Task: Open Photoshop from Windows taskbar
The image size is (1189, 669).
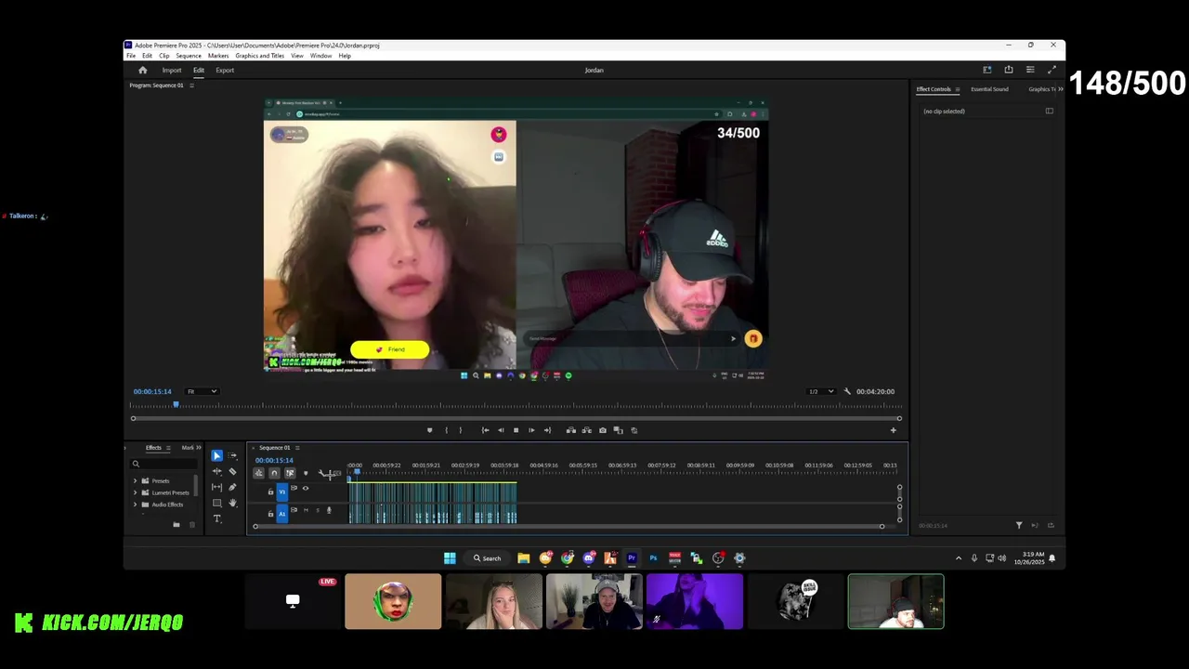Action: 653,558
